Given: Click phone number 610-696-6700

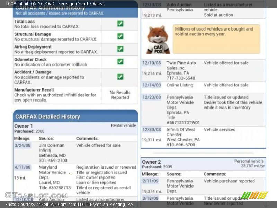Looking at the screenshot, I should [181, 145].
